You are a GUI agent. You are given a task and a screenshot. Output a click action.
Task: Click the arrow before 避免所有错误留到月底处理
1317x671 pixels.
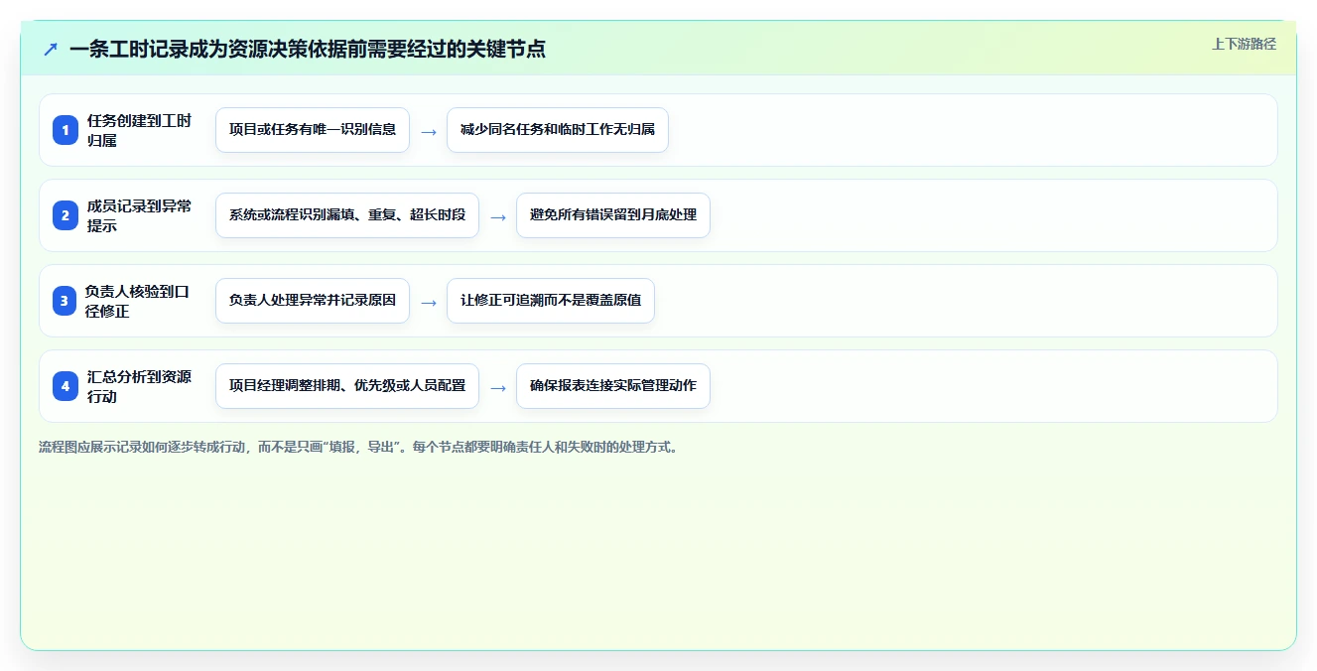[498, 216]
